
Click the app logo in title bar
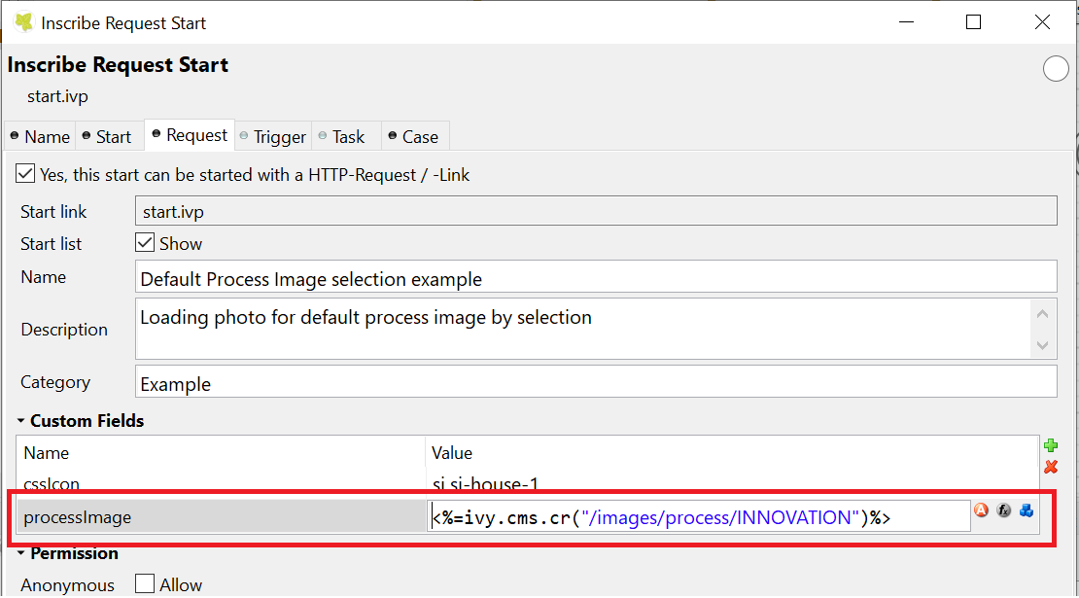point(23,22)
